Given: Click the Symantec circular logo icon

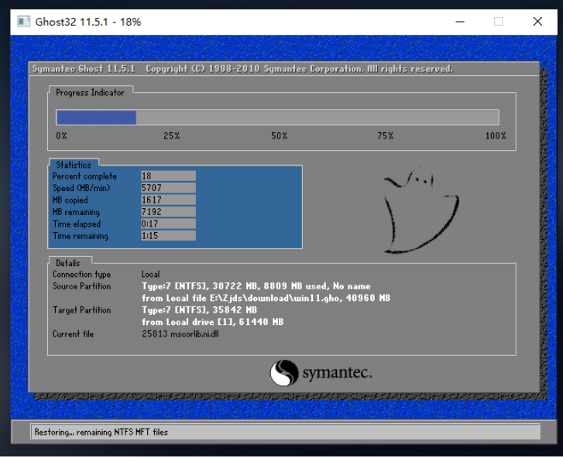Looking at the screenshot, I should pyautogui.click(x=284, y=373).
